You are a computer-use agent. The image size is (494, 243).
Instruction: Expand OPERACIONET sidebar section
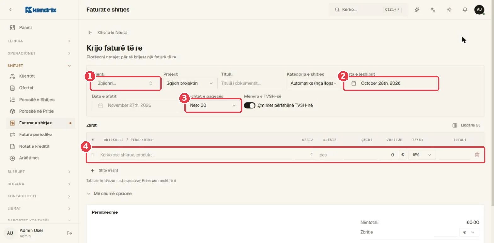coord(39,53)
